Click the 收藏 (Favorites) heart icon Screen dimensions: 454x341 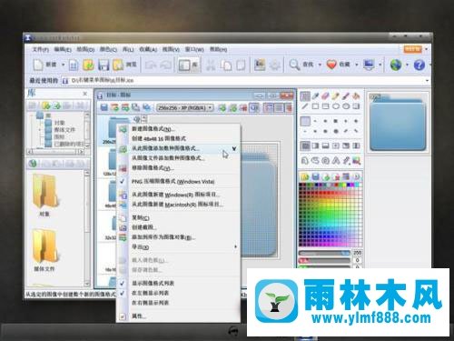pos(331,65)
